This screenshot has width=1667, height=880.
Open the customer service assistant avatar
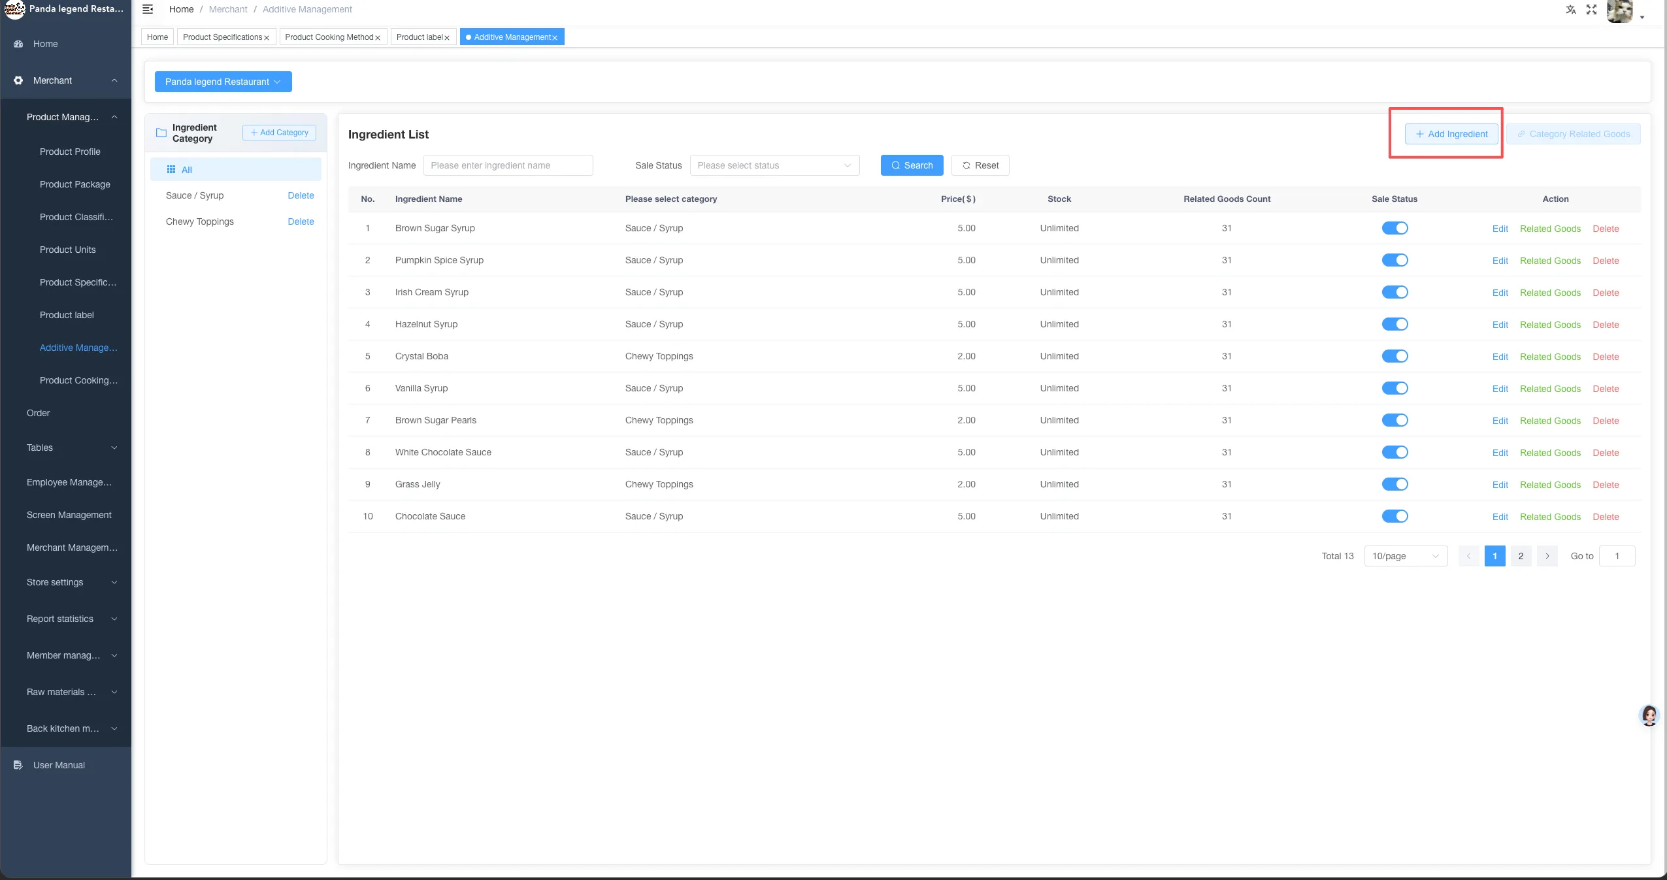(1649, 715)
